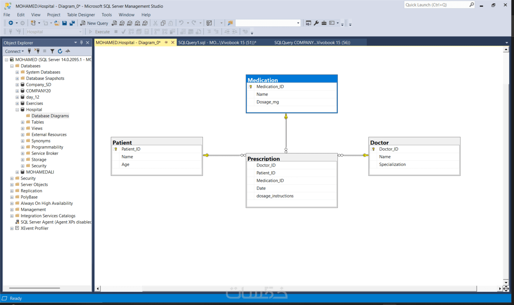514x305 pixels.
Task: Click the DAX query icon
Action: click(x=145, y=23)
